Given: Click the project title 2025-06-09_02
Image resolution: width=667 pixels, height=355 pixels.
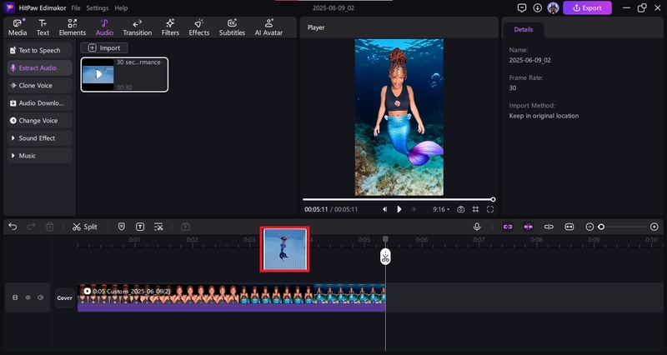Looking at the screenshot, I should tap(333, 8).
